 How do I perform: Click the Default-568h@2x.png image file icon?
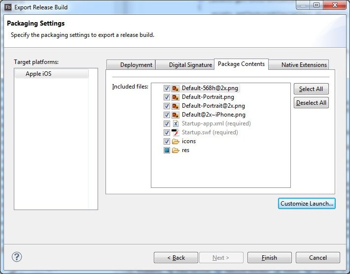coord(175,89)
